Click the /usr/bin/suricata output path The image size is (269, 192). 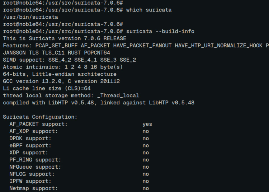click(x=30, y=17)
